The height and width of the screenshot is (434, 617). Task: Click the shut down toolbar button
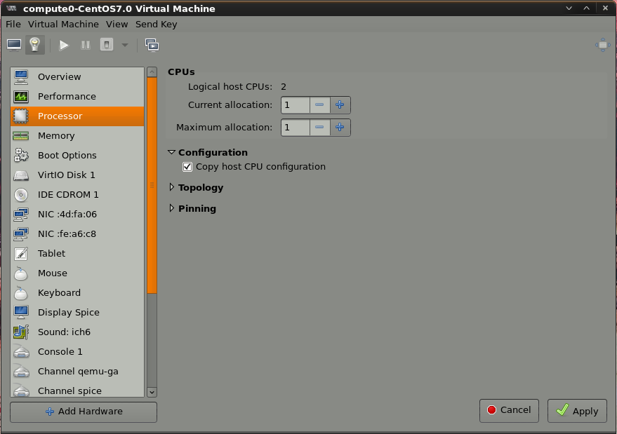coord(107,45)
